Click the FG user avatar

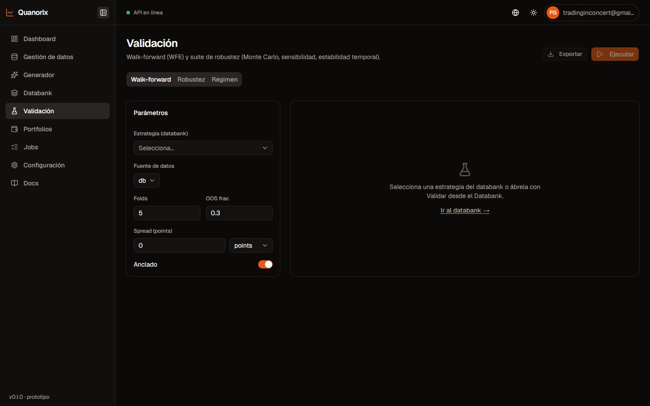pos(553,13)
